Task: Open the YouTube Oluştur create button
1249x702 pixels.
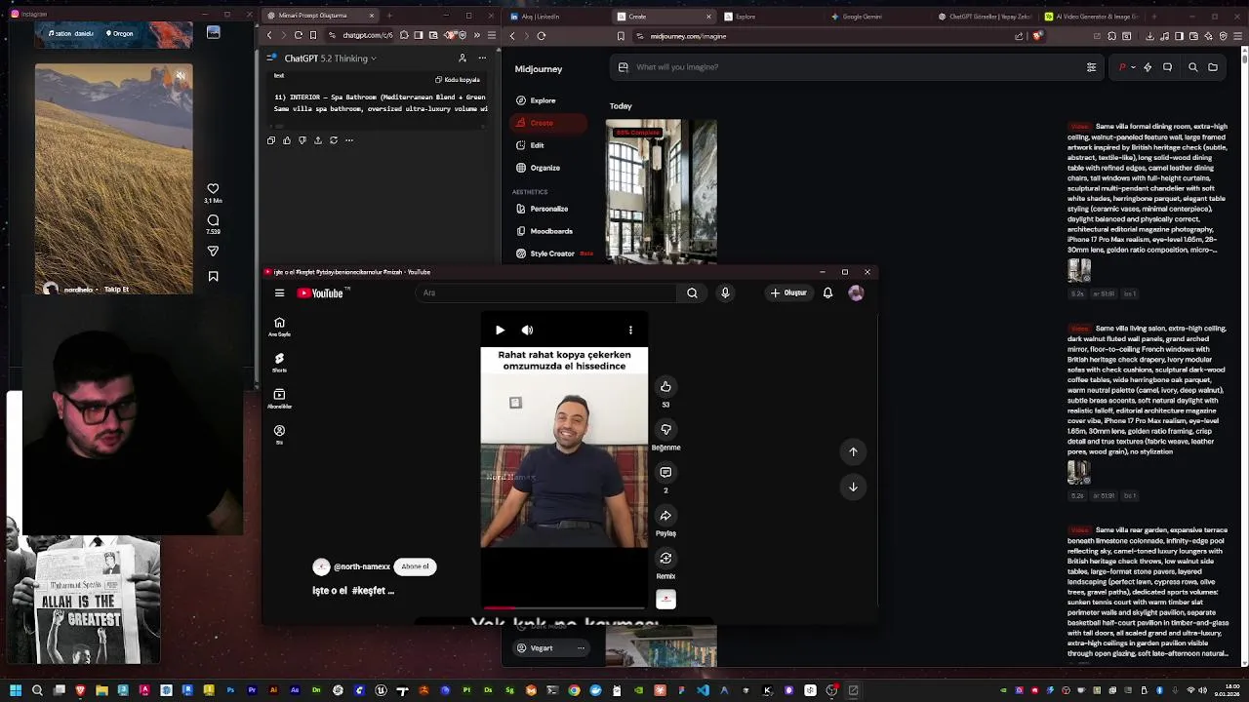Action: (789, 293)
